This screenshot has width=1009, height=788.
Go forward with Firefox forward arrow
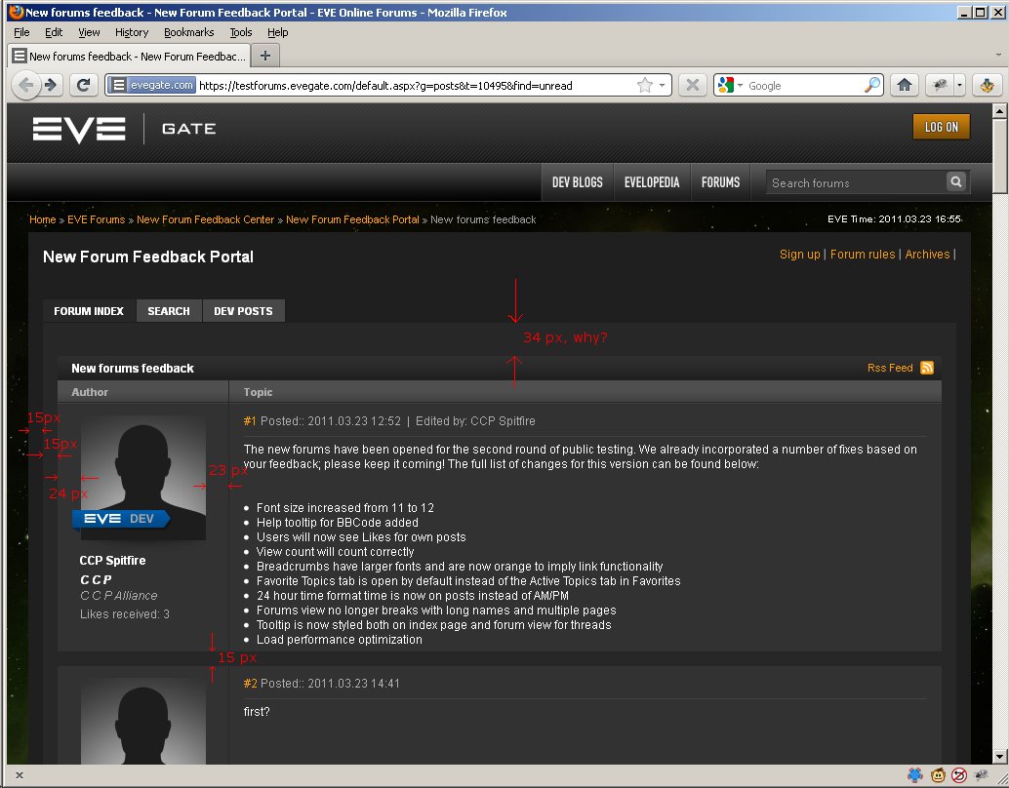(x=52, y=85)
